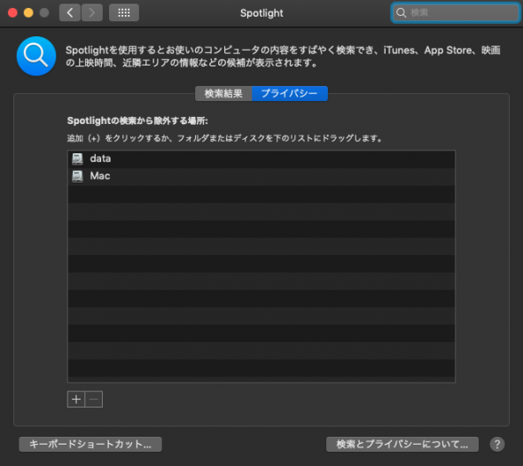The width and height of the screenshot is (523, 466).
Task: Close the Spotlight window with red button
Action: point(12,12)
